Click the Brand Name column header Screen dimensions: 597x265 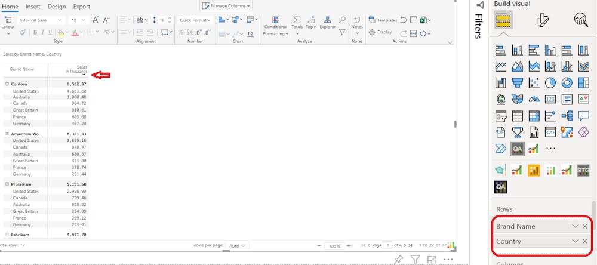[25, 70]
